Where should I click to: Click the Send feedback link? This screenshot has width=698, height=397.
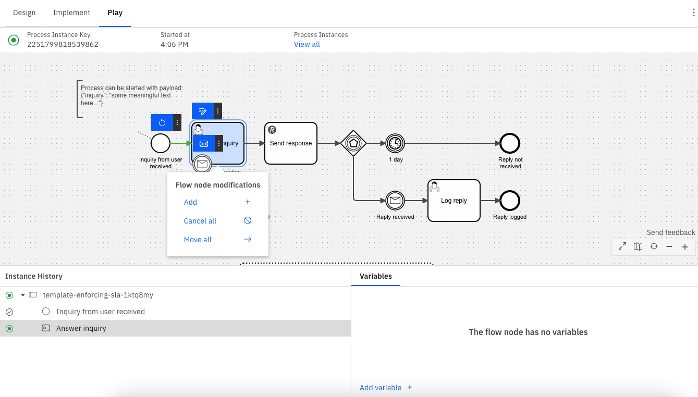coord(671,232)
